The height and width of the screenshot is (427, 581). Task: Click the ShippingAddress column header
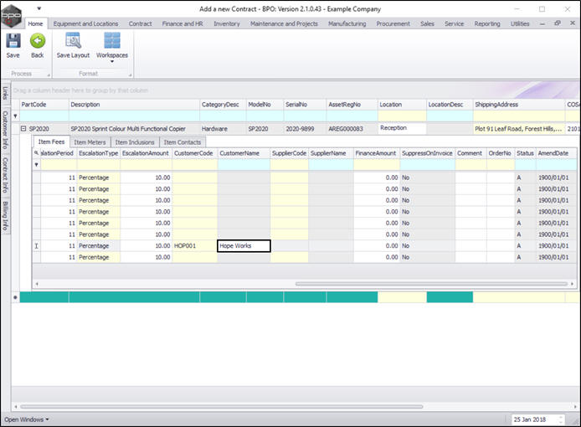coord(519,105)
